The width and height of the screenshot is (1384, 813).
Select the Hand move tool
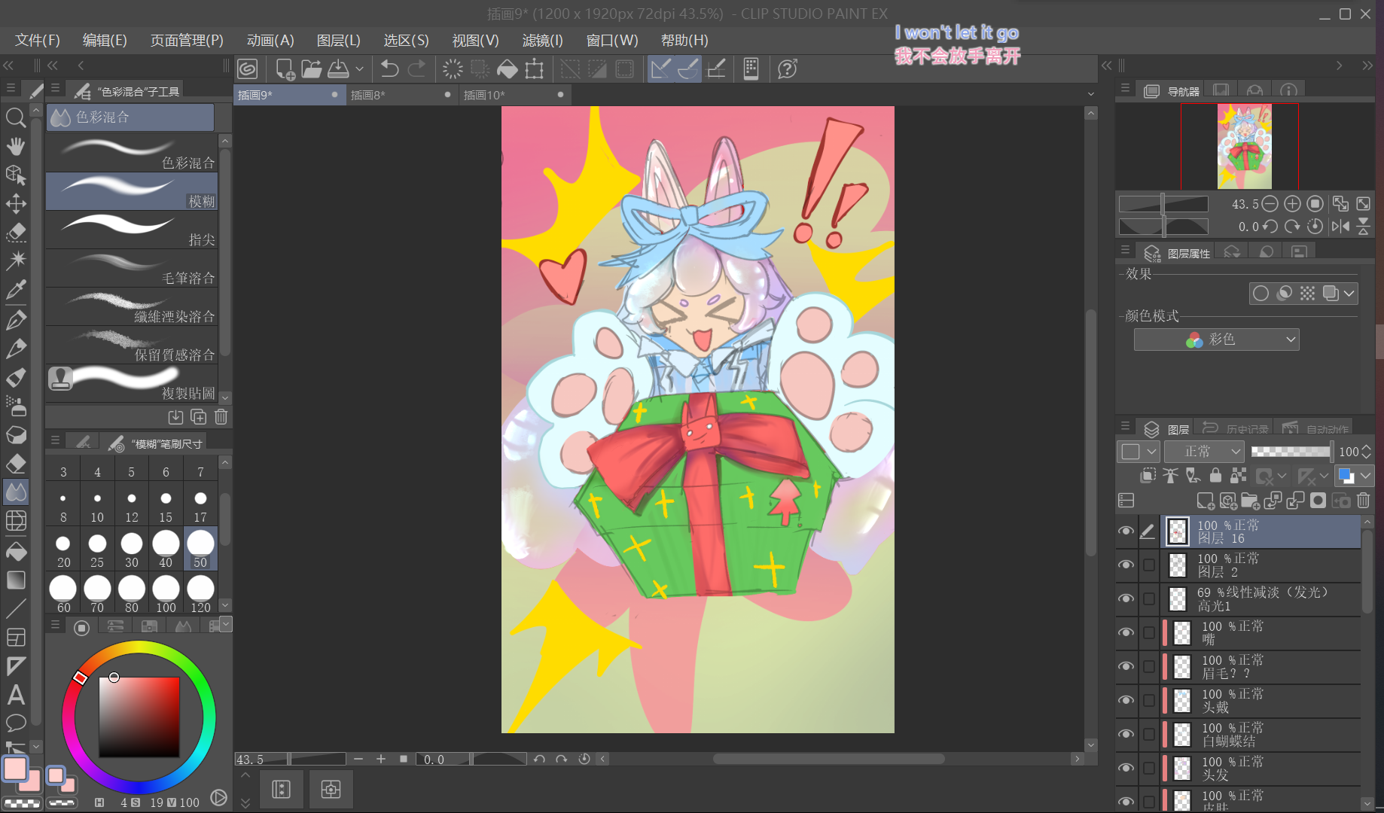16,146
